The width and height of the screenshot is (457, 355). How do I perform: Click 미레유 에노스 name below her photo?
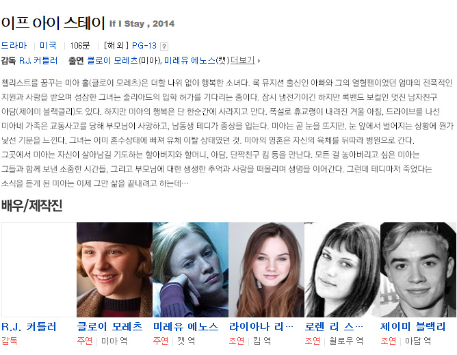coord(185,326)
